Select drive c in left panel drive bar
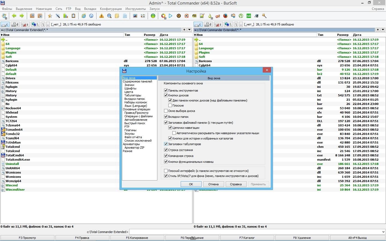Viewport: 386px width, 241px height. [x=5, y=24]
